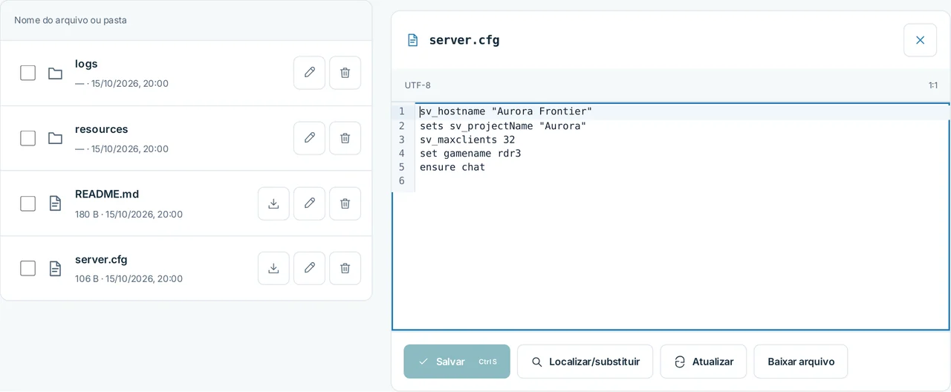Viewport: 951px width, 392px height.
Task: Reload file with Atualizar button
Action: click(x=703, y=362)
